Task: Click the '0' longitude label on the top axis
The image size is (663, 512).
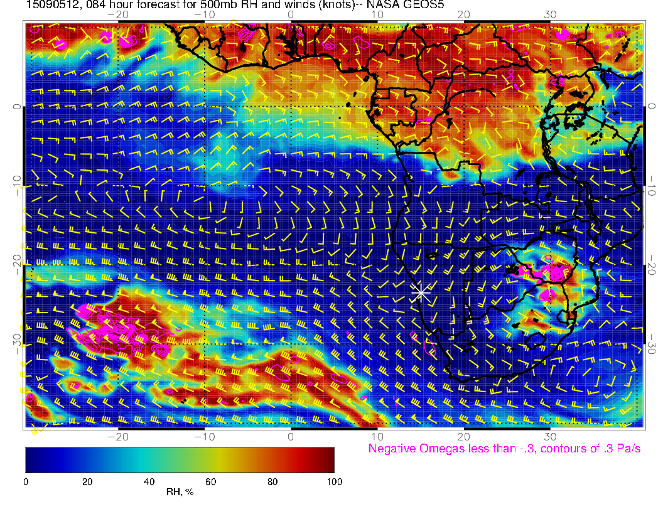Action: click(x=291, y=15)
